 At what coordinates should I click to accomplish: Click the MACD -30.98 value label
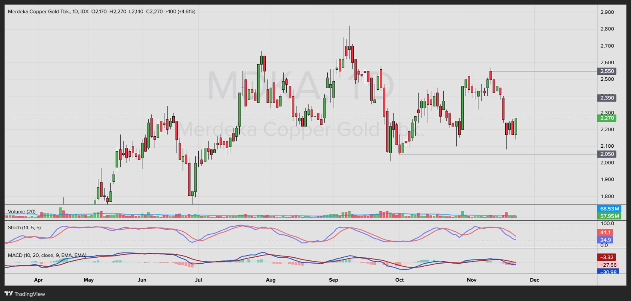(609, 272)
